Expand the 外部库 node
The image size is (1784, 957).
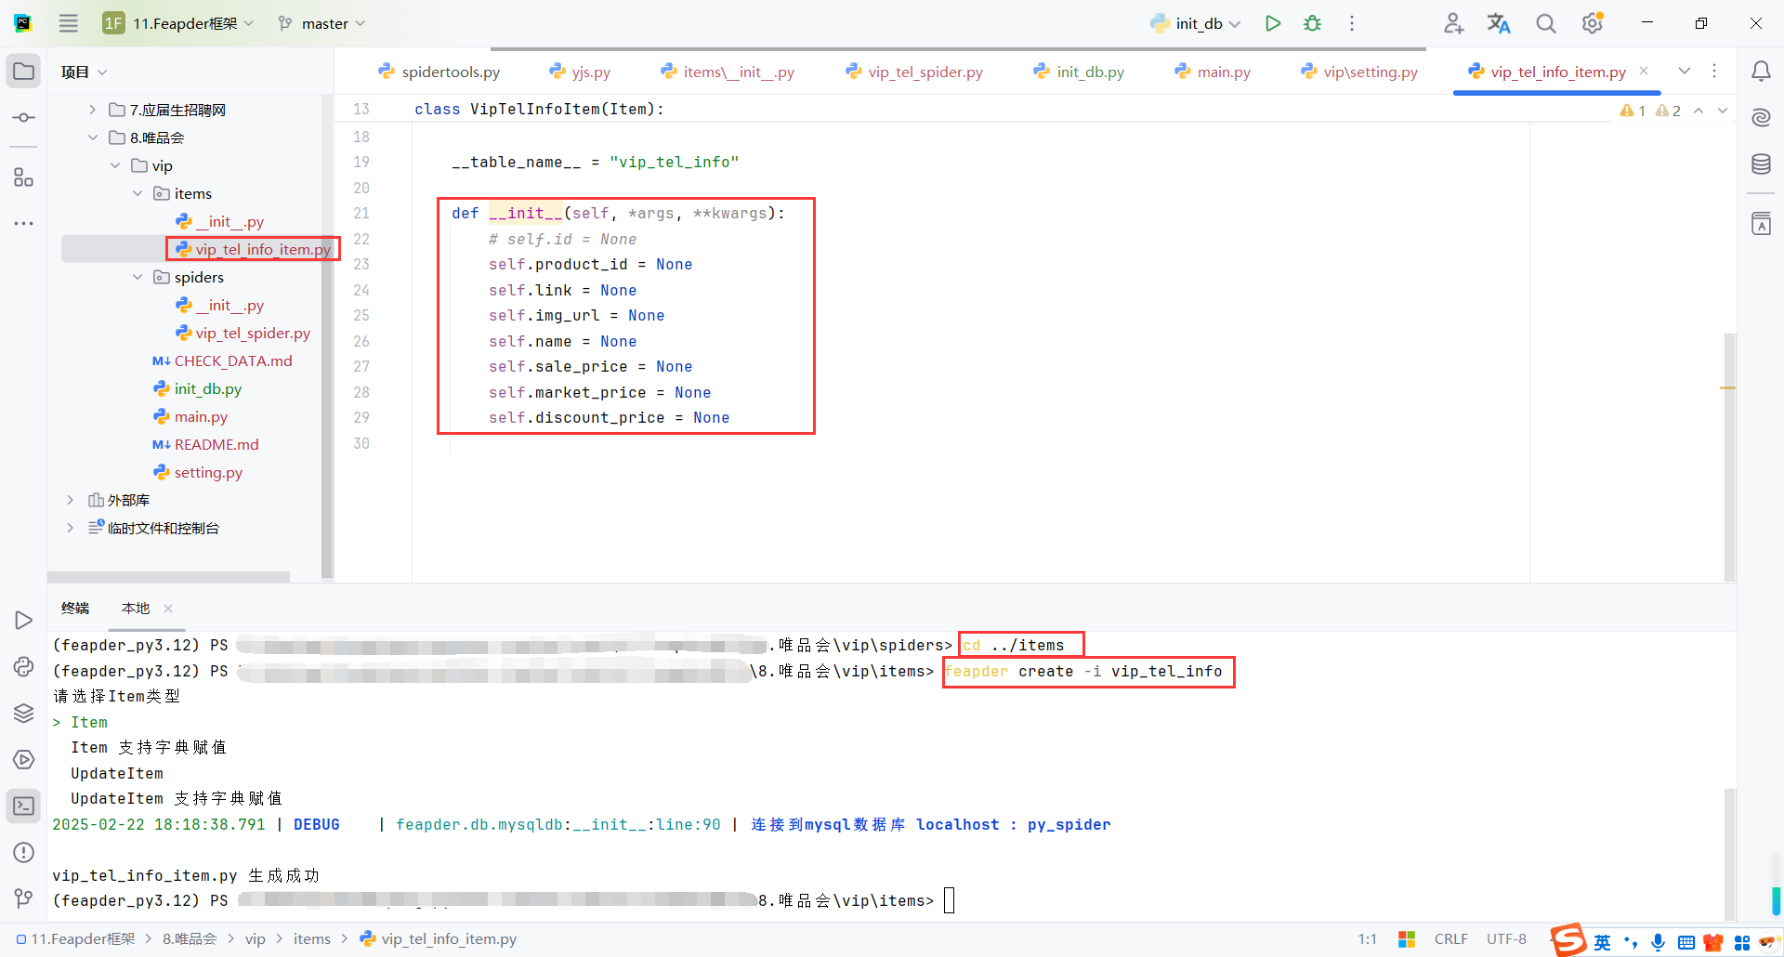click(70, 500)
